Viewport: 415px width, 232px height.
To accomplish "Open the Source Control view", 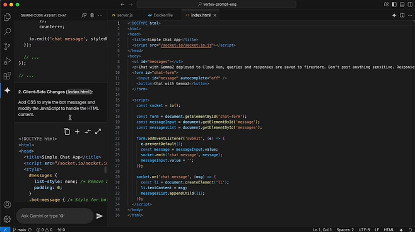I will coord(7,47).
